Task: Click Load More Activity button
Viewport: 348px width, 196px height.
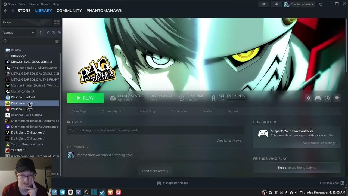Action: point(155,171)
